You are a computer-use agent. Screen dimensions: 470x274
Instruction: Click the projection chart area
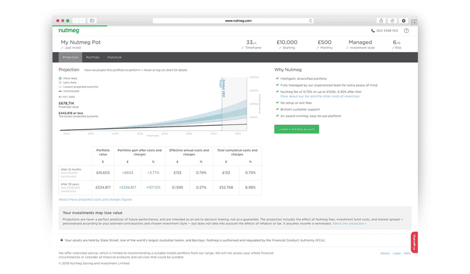[153, 104]
